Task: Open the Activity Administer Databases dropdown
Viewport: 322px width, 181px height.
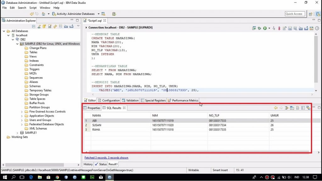Action: pyautogui.click(x=98, y=14)
